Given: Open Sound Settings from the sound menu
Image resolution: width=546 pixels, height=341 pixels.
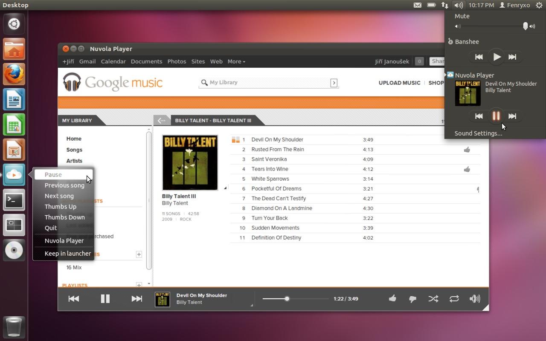Looking at the screenshot, I should tap(478, 133).
